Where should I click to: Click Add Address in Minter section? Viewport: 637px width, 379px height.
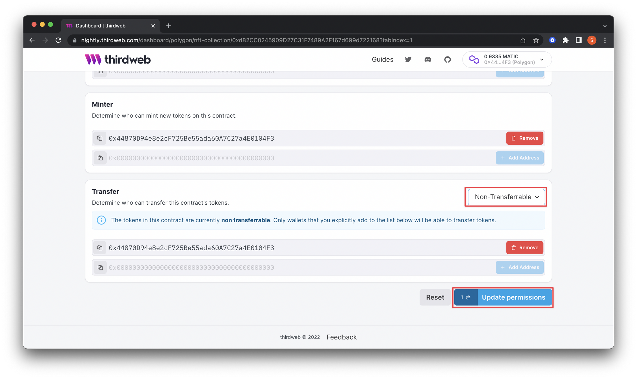519,158
